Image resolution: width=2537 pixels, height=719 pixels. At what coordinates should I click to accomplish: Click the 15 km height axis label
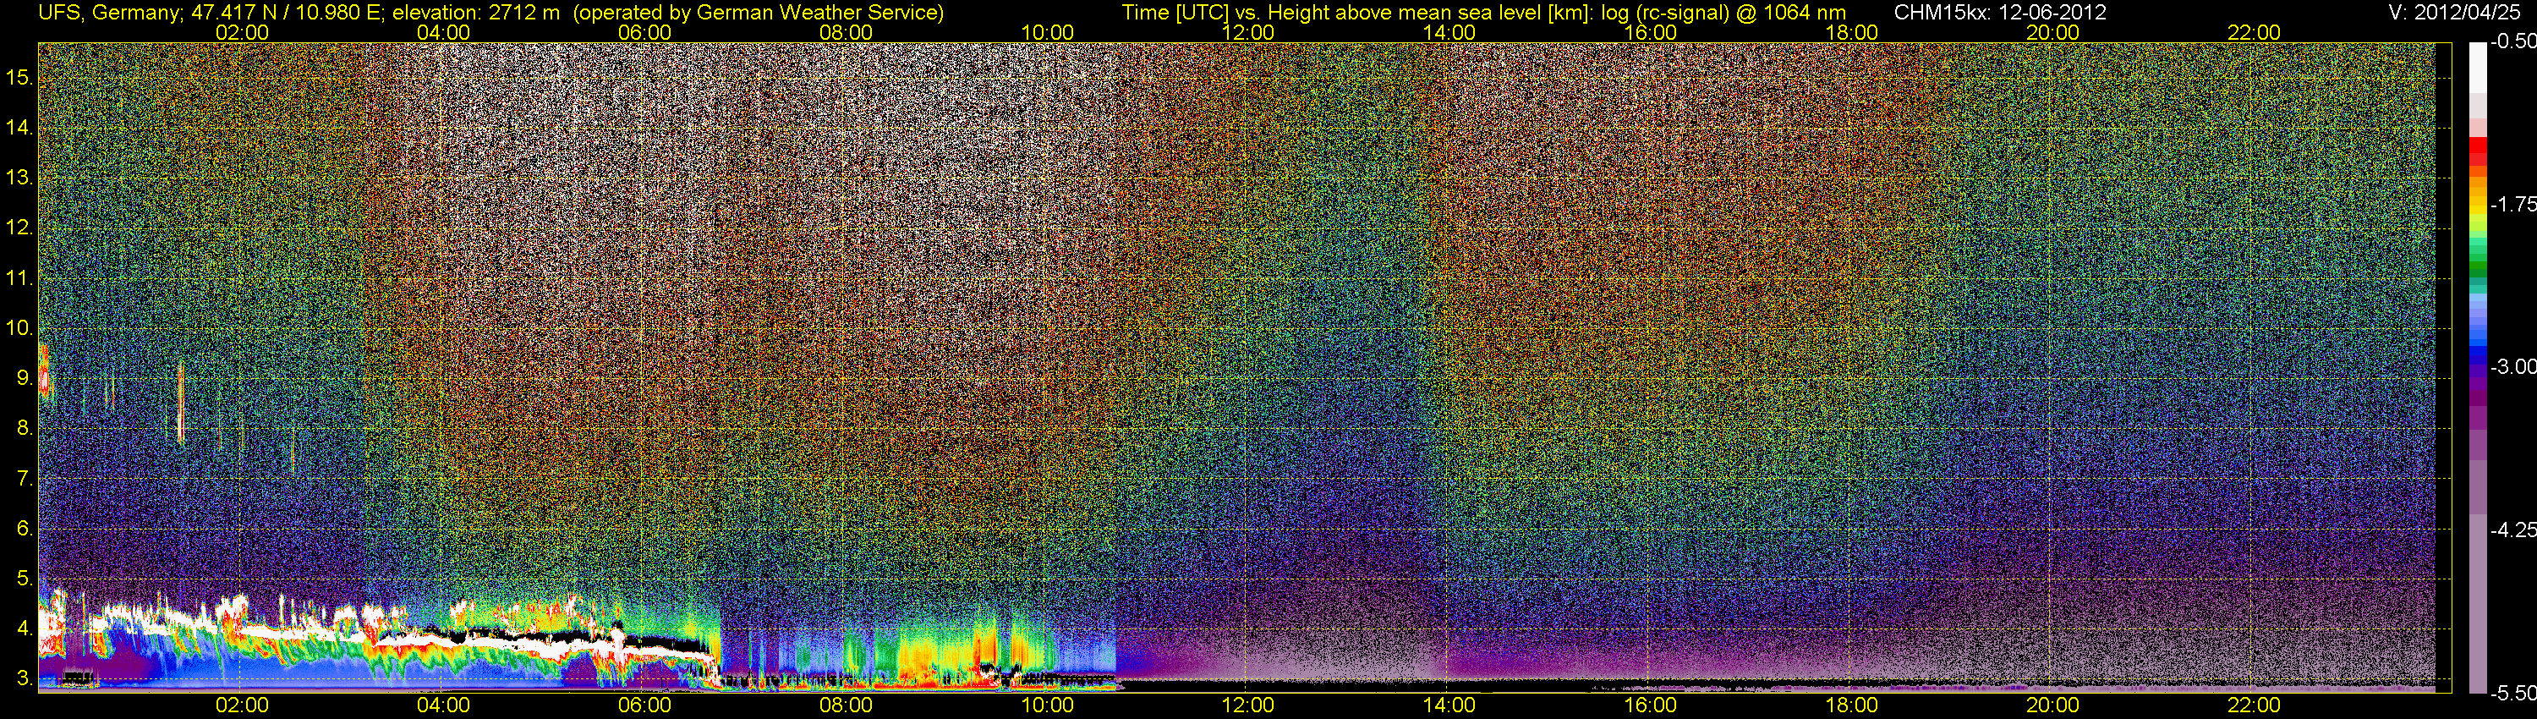point(19,78)
